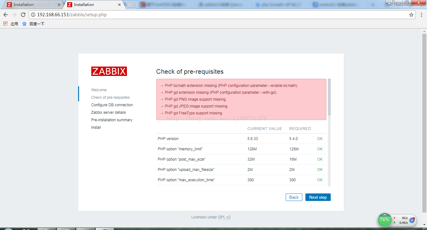Open the 百度一下 bookmark
This screenshot has width=427, height=230.
pyautogui.click(x=33, y=24)
